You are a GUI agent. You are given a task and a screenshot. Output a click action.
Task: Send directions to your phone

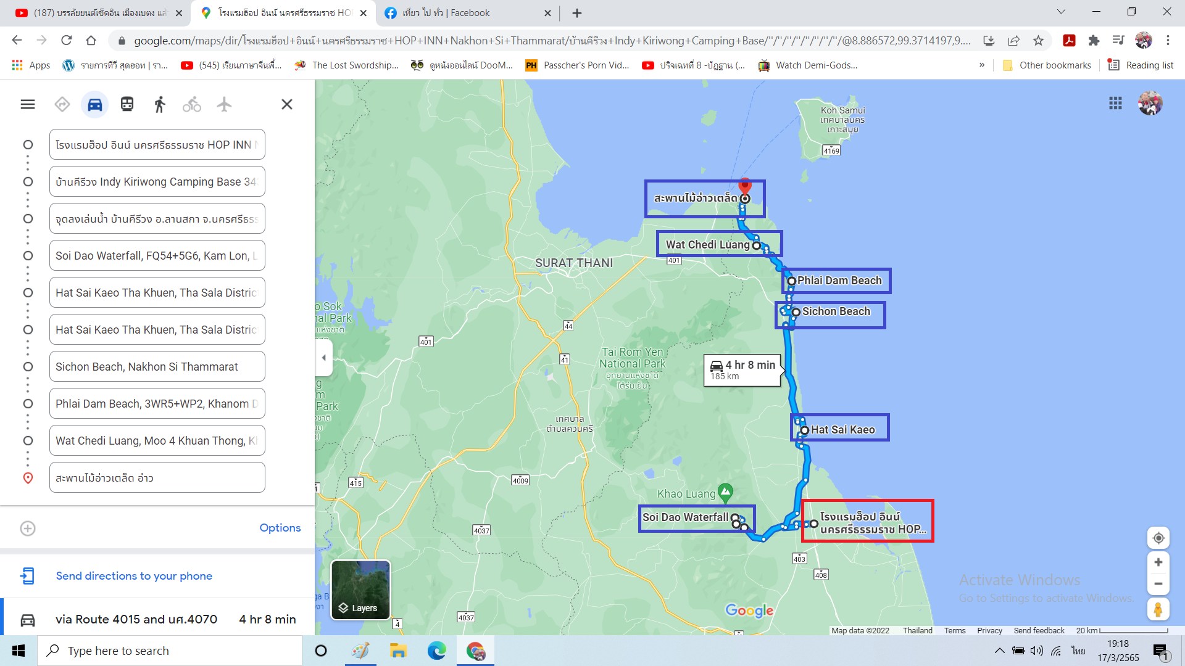(134, 576)
